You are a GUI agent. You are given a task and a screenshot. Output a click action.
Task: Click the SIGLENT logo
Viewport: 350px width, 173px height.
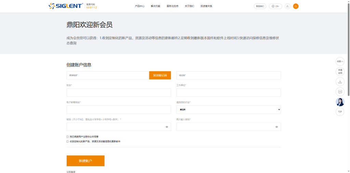tap(66, 6)
